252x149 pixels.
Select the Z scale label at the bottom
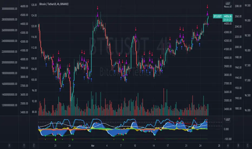[x=34, y=145]
